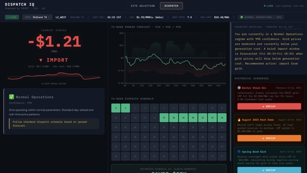The width and height of the screenshot is (307, 173).
Task: Select dispatch schedule hour 23 cell
Action: [x=222, y=118]
